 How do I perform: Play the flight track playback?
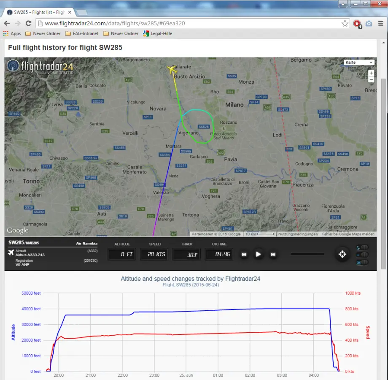pyautogui.click(x=258, y=255)
